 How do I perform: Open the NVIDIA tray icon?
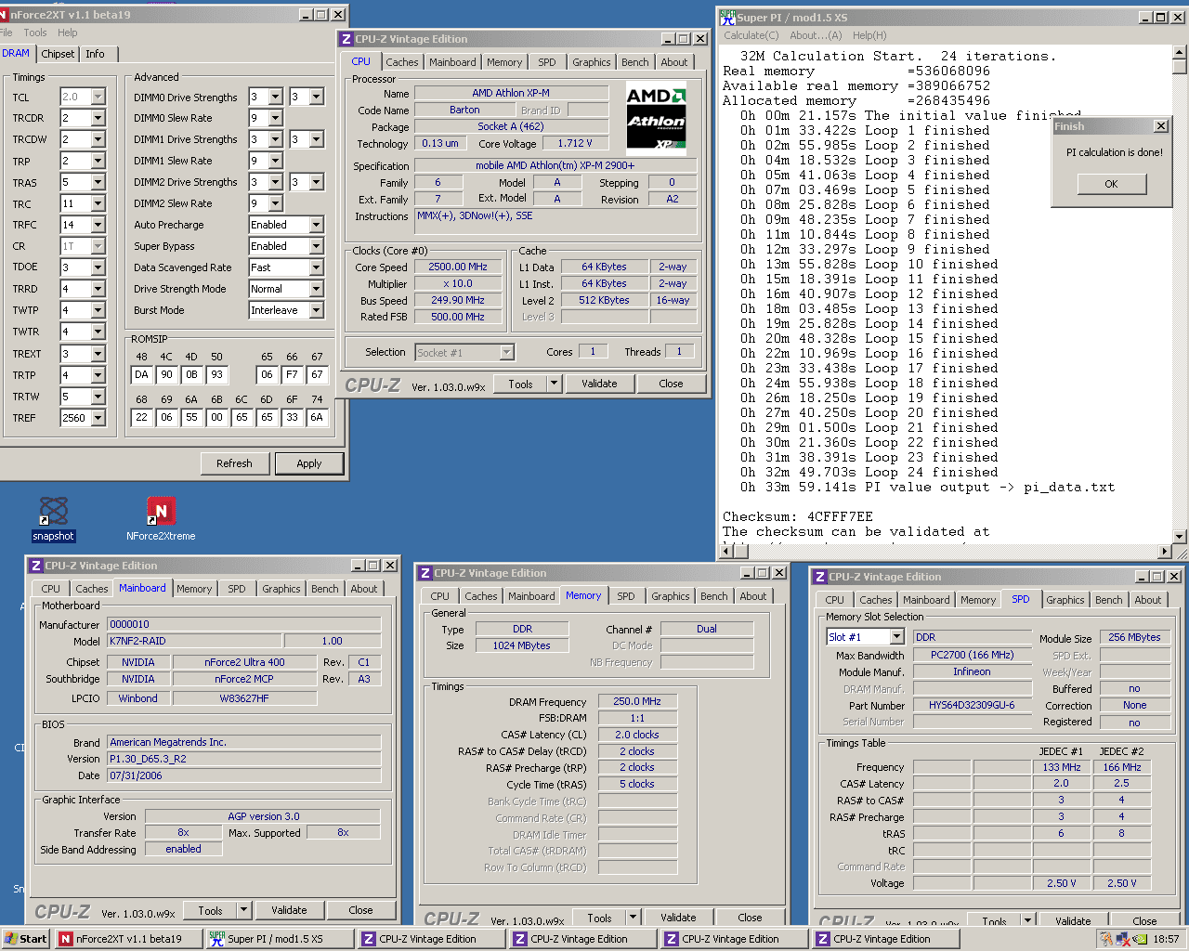click(x=1140, y=939)
